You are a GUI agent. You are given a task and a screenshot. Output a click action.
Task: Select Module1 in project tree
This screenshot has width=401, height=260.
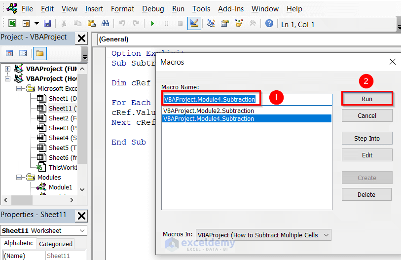pyautogui.click(x=55, y=187)
